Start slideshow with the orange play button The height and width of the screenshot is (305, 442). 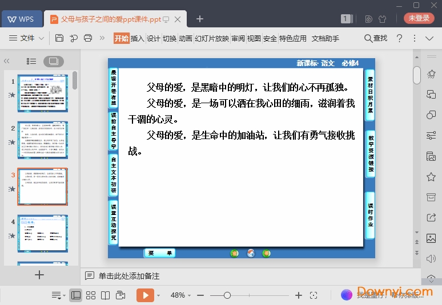point(145,295)
